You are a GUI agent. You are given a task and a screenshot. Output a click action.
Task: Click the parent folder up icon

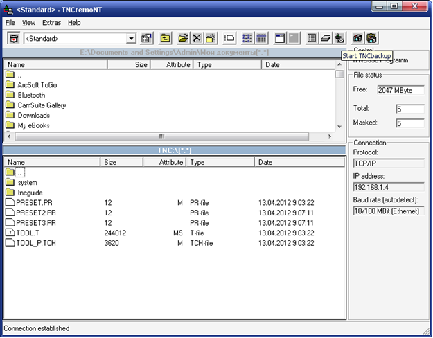[166, 39]
